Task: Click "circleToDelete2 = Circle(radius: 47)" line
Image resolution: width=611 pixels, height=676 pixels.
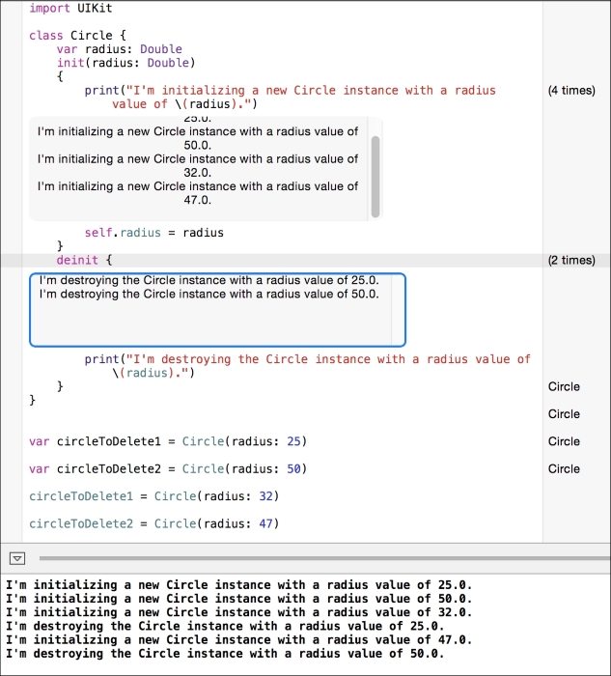Action: (x=154, y=524)
